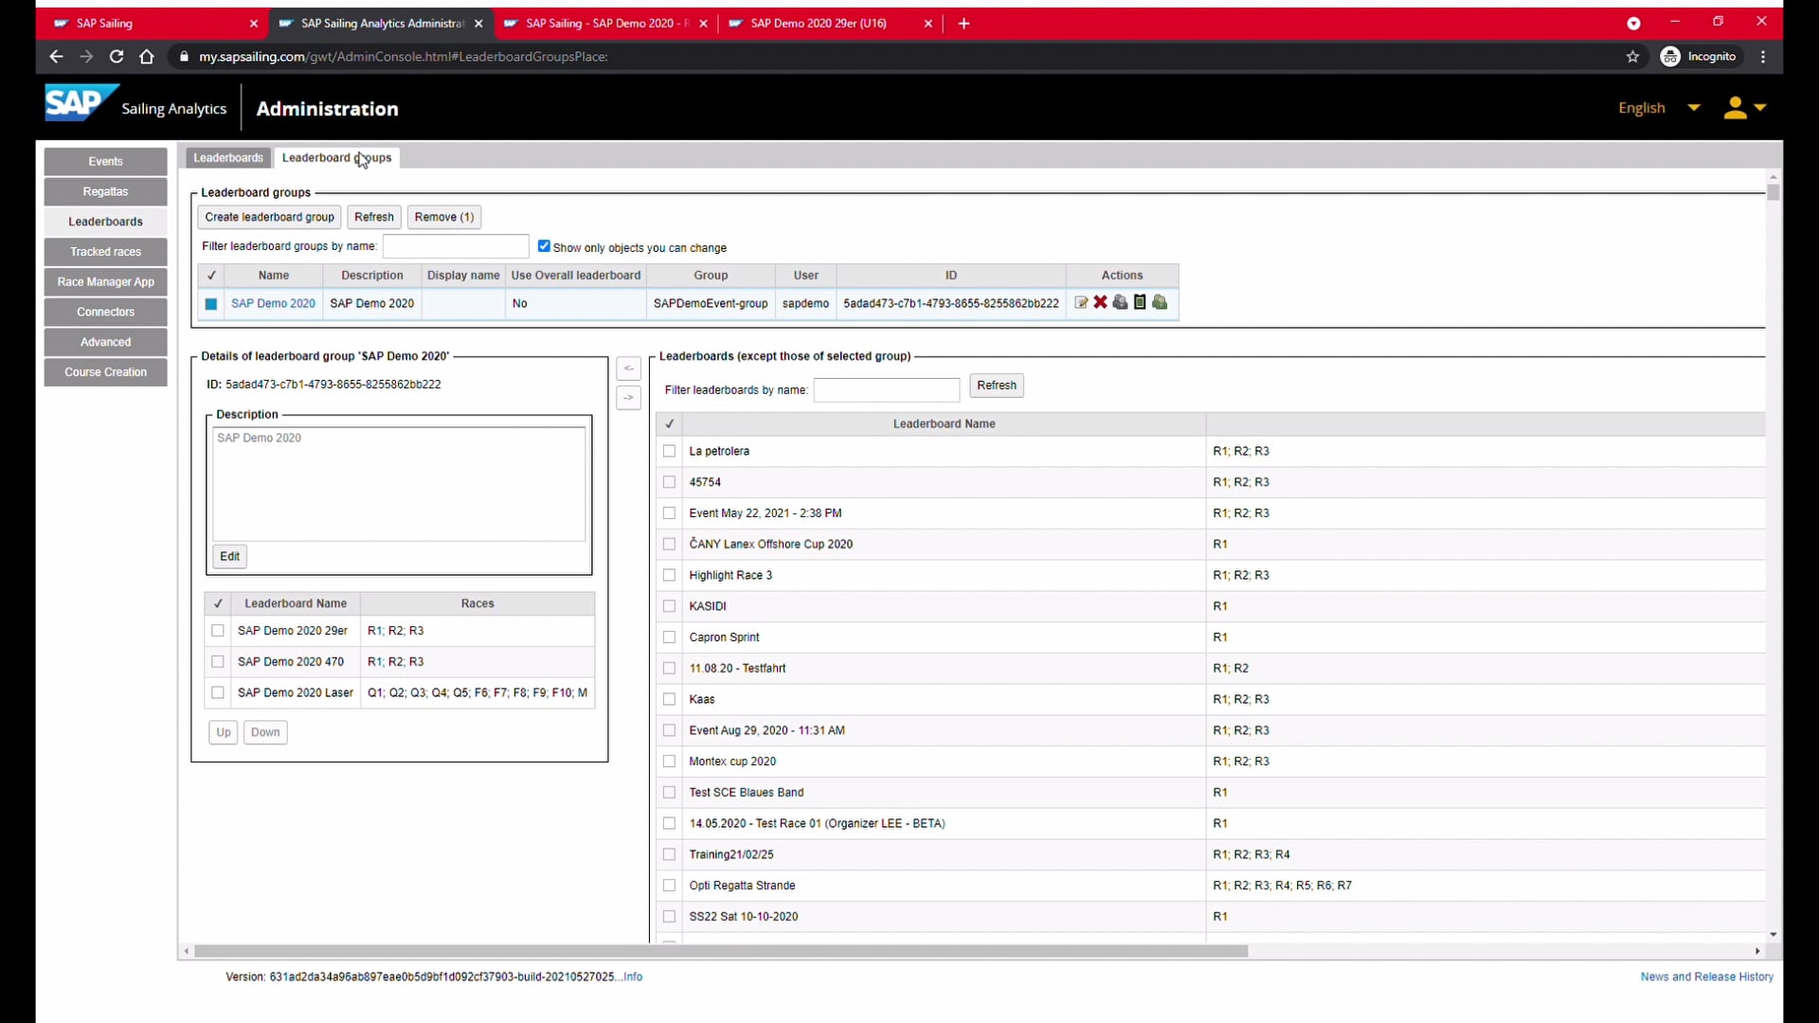Open the Tracked races sidebar section

(105, 252)
